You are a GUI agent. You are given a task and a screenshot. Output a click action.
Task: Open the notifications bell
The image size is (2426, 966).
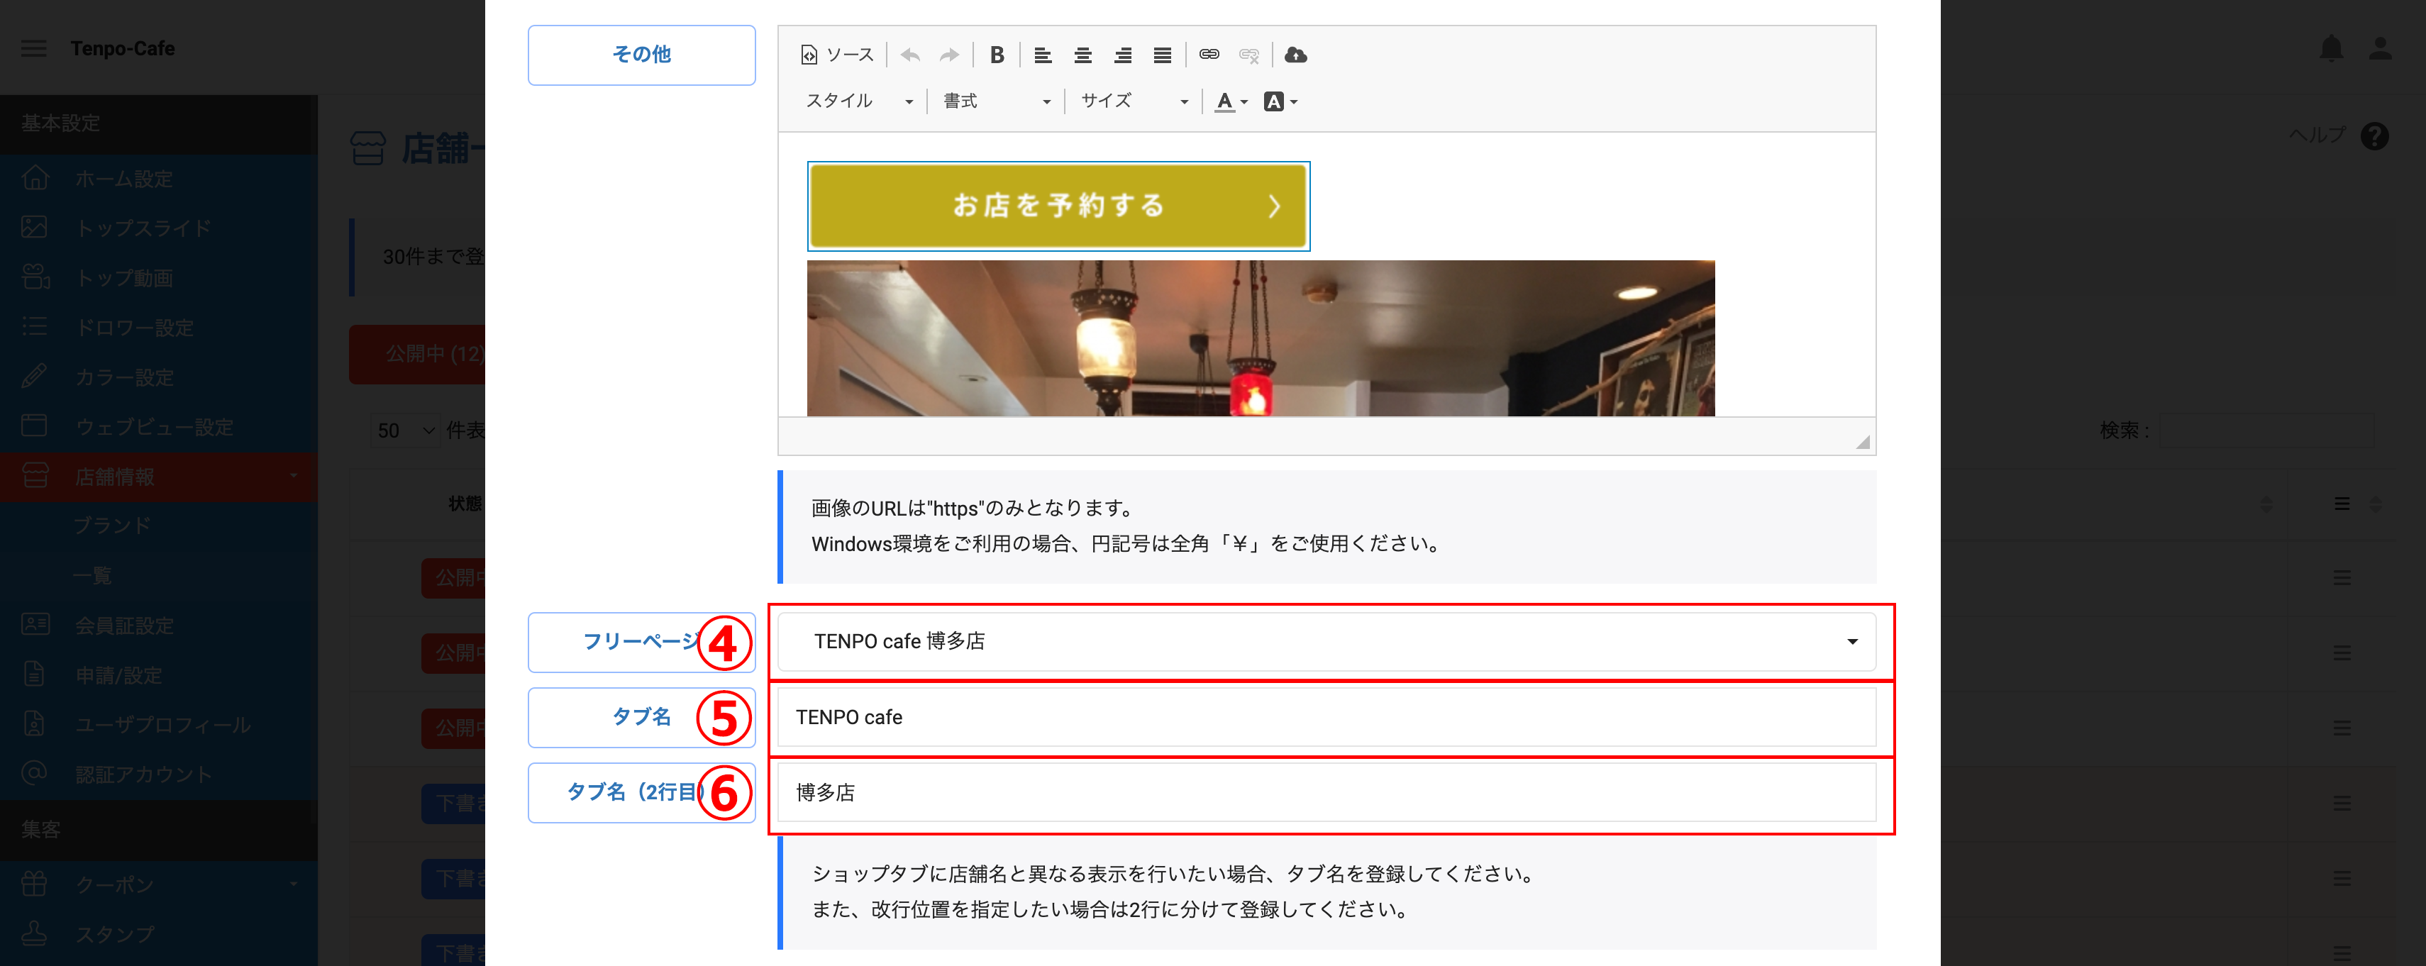[x=2331, y=48]
